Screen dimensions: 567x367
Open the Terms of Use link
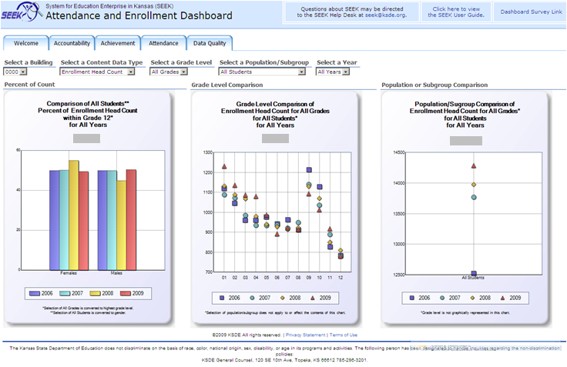(343, 335)
